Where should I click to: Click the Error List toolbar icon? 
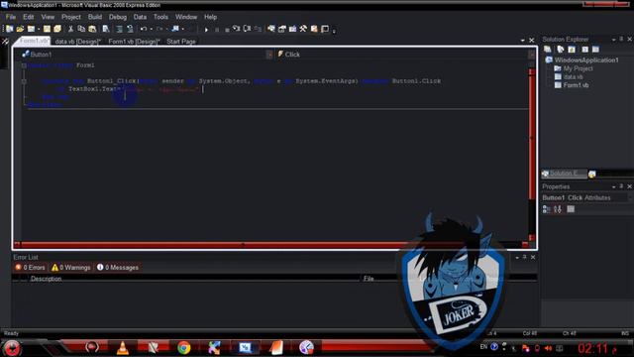(314, 29)
